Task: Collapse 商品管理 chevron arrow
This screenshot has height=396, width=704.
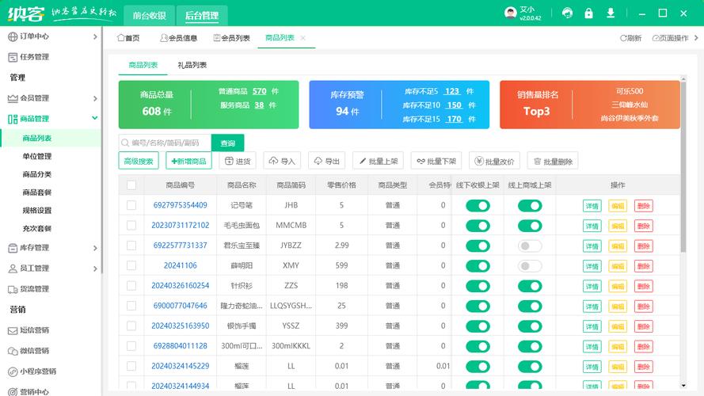Action: pos(95,118)
